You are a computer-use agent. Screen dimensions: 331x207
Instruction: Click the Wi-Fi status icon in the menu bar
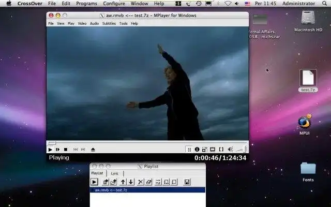pos(228,4)
